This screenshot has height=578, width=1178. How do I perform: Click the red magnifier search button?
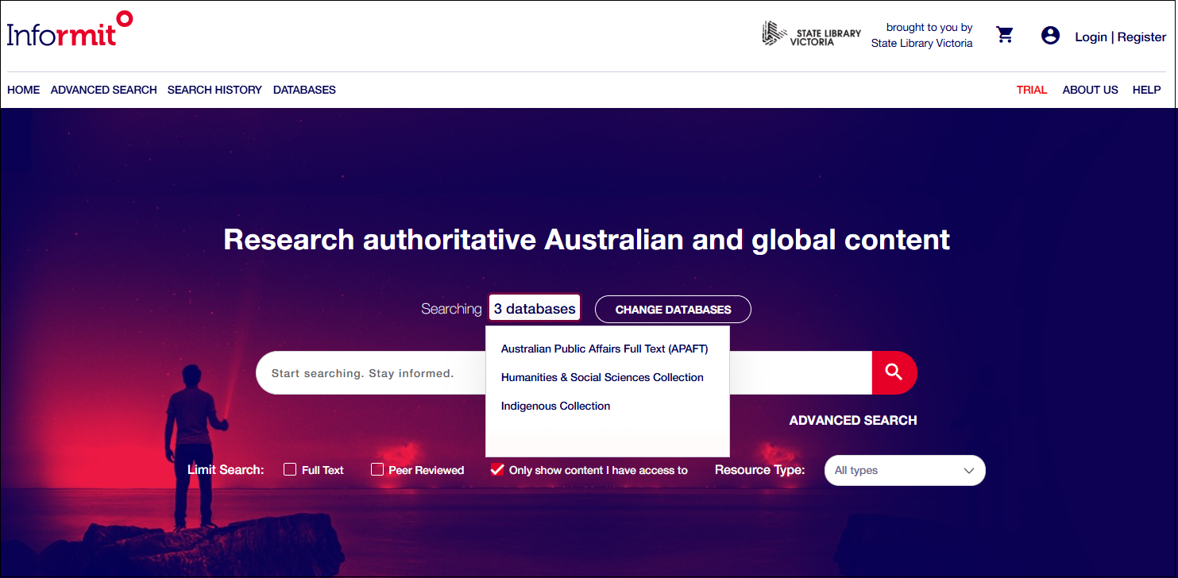tap(894, 372)
